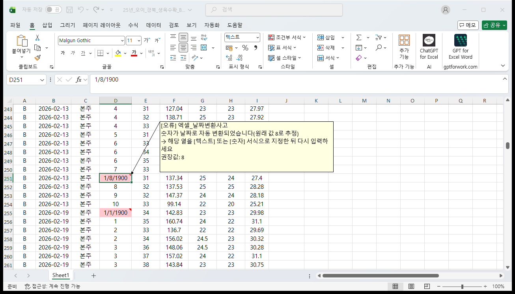
Task: Open the GPT for Excel Word add-in
Action: (x=461, y=47)
